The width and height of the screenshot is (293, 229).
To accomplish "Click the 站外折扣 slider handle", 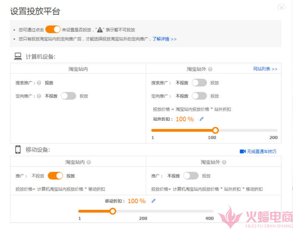I will pyautogui.click(x=216, y=130).
